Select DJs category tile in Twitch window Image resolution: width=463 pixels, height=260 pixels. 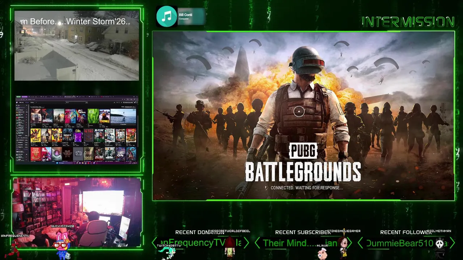[x=78, y=135]
